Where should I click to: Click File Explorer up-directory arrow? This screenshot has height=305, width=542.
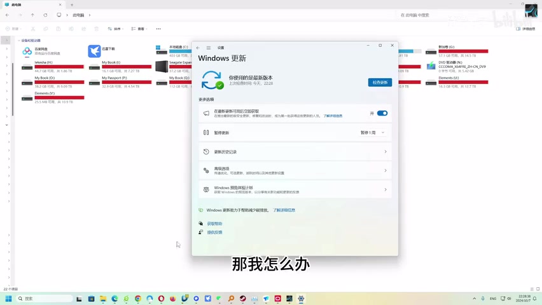[32, 15]
